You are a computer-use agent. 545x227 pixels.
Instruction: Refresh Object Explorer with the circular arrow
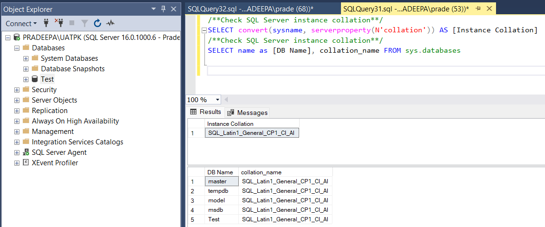pos(97,23)
